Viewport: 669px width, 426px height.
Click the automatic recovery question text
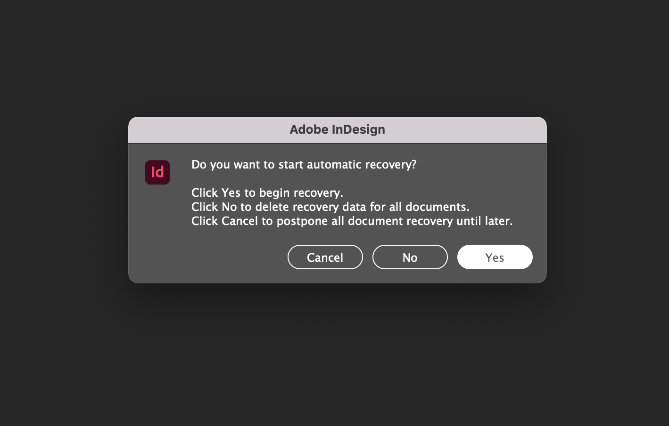point(304,164)
